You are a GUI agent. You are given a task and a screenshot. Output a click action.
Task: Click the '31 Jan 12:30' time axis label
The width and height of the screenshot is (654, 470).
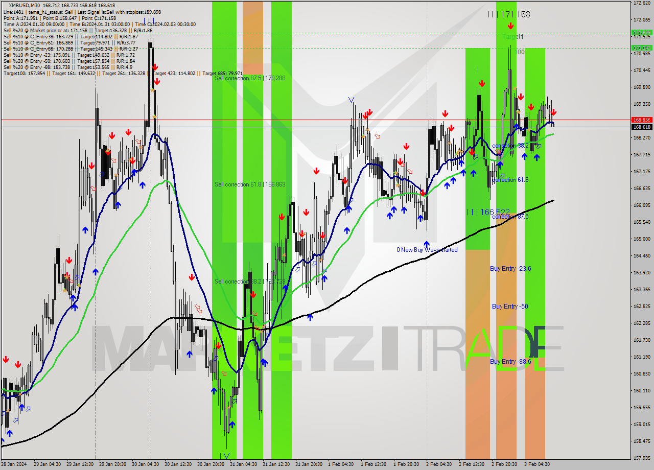(276, 464)
